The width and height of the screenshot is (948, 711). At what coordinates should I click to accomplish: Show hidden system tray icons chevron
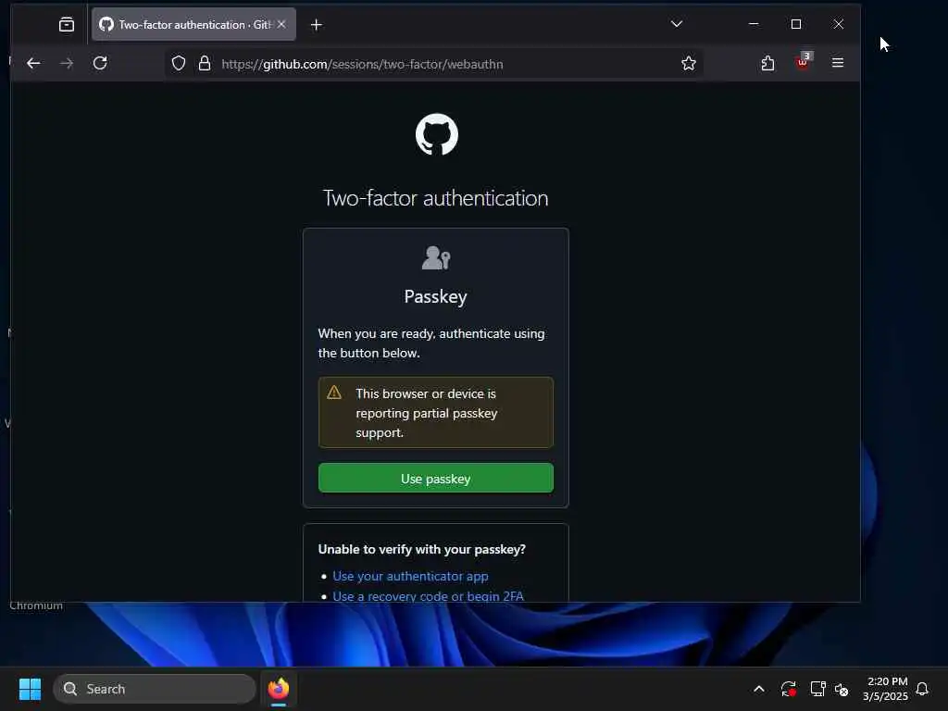(x=759, y=689)
